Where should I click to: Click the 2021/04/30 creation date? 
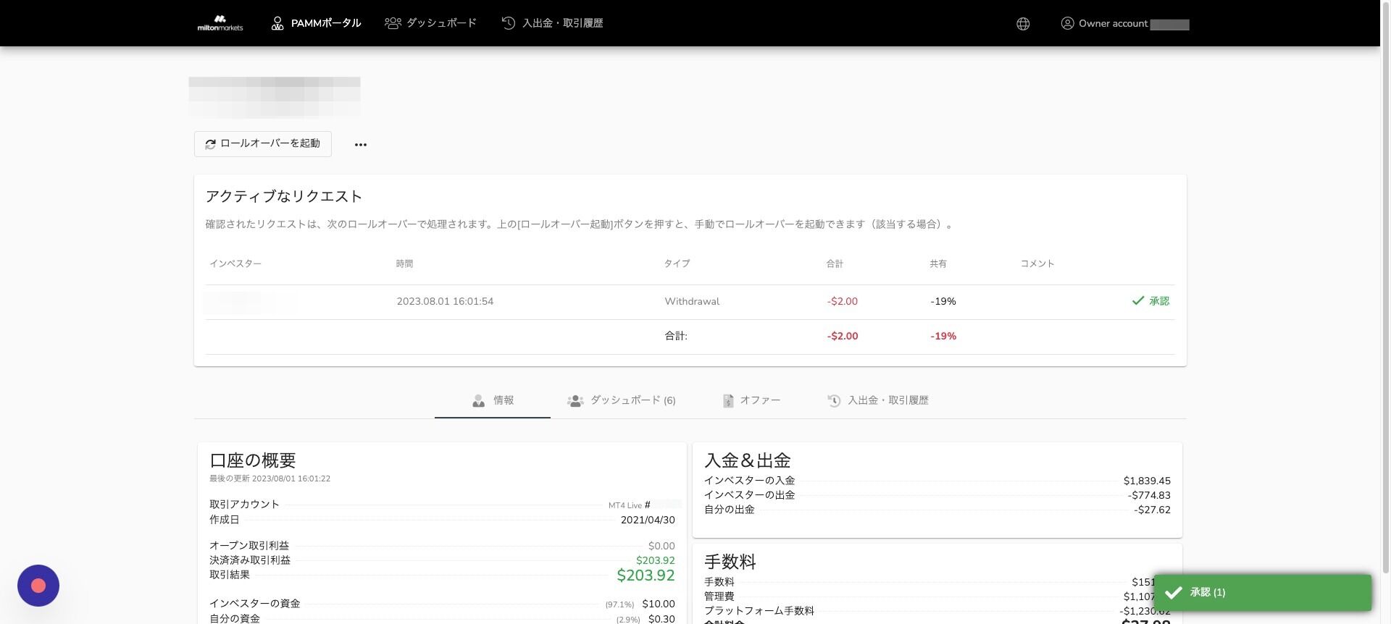click(648, 520)
